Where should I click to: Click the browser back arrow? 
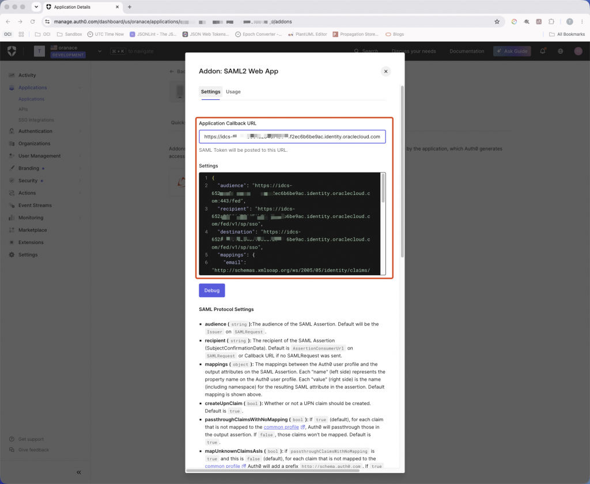point(8,21)
